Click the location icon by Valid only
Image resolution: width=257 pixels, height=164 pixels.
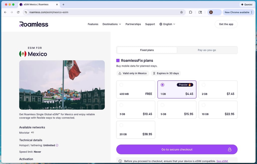tap(120, 73)
